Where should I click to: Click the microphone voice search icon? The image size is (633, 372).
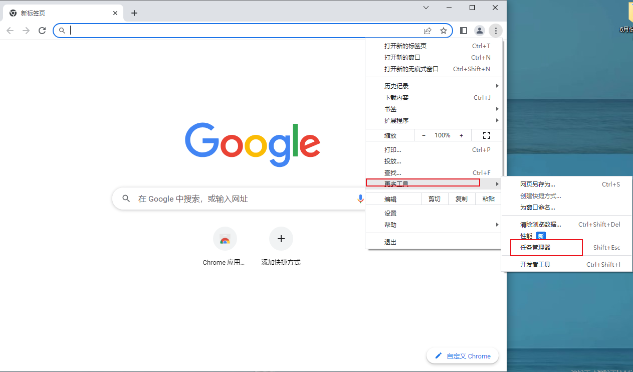360,199
